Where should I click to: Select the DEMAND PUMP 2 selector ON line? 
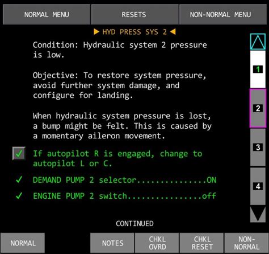coord(124,180)
